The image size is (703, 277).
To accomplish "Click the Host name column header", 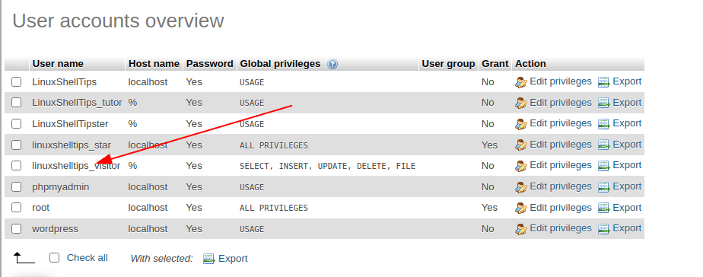I will point(154,64).
